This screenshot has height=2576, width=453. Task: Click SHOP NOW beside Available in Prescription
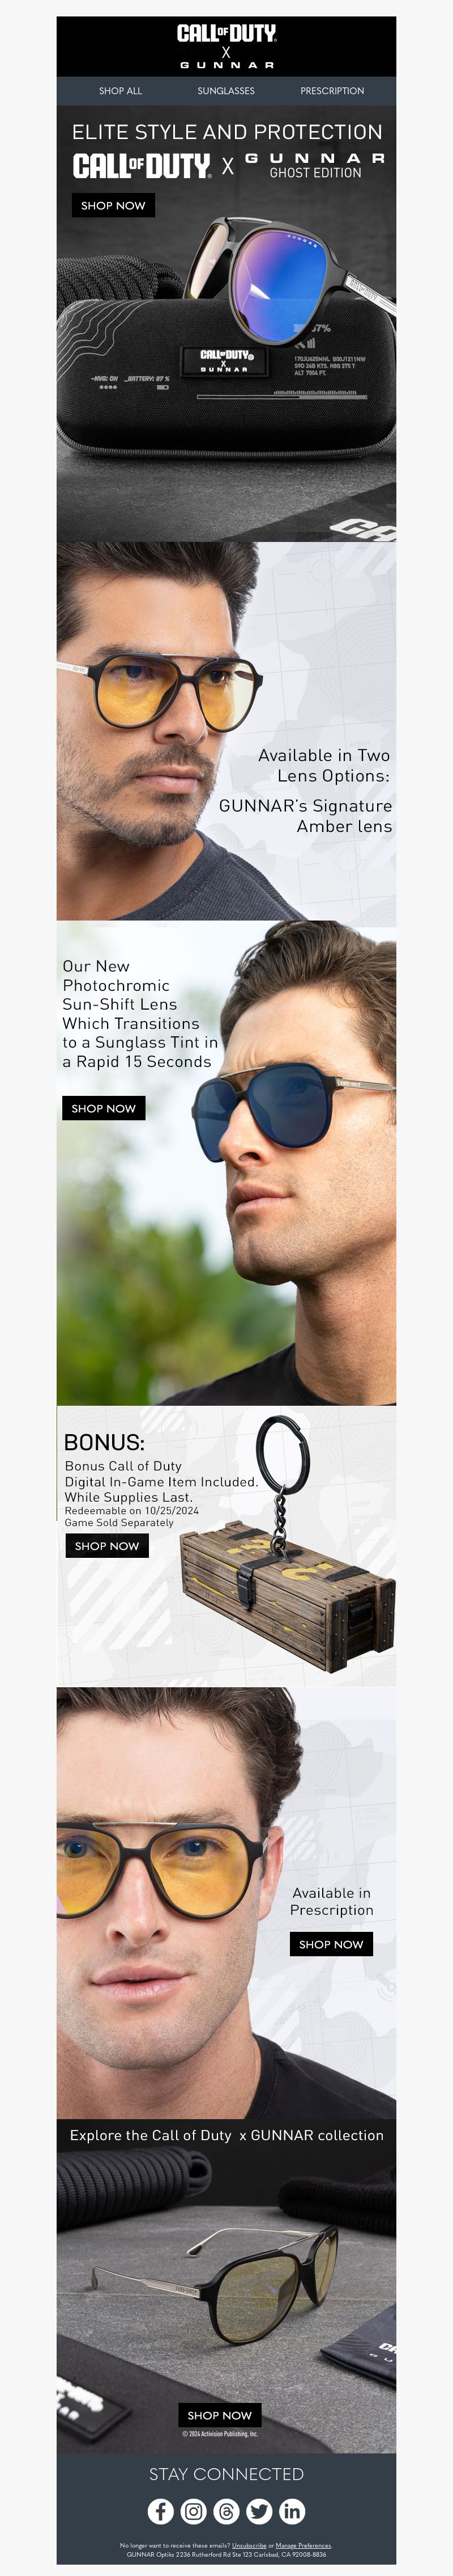tap(331, 1944)
